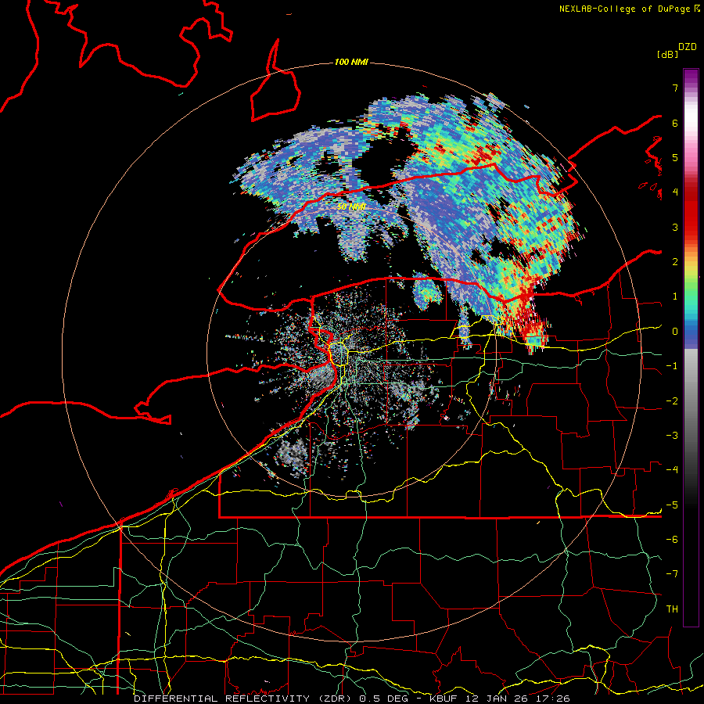Image resolution: width=704 pixels, height=704 pixels.
Task: Click the -3 dB value on color scale
Action: (672, 436)
